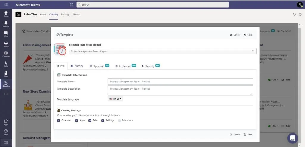305x147 pixels.
Task: Open the SalesTim Home tab
Action: [43, 15]
